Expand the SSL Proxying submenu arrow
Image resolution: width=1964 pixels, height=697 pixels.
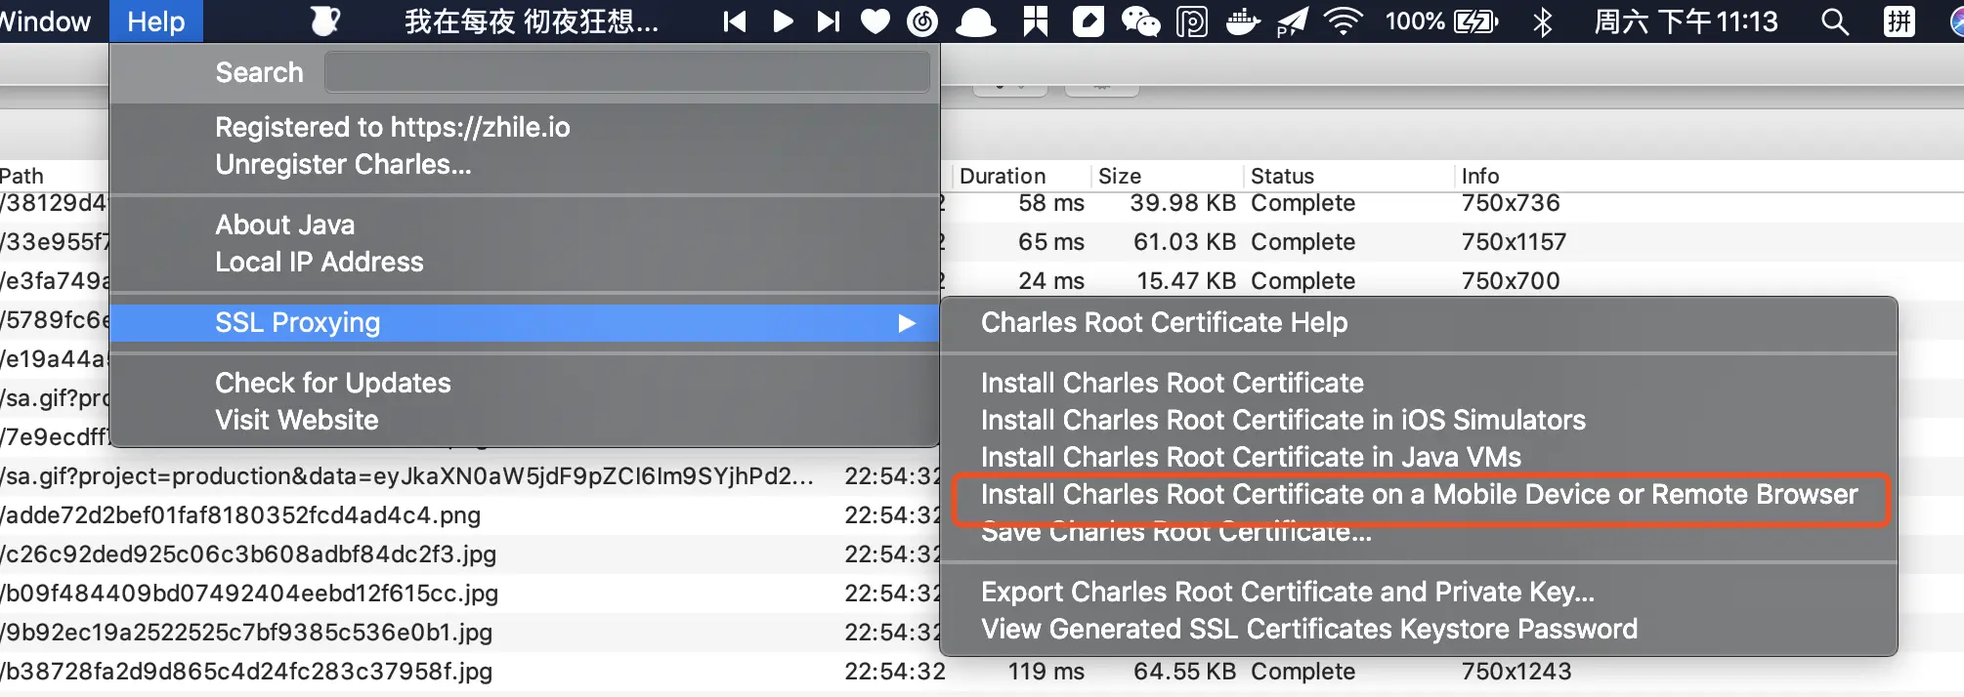click(907, 323)
